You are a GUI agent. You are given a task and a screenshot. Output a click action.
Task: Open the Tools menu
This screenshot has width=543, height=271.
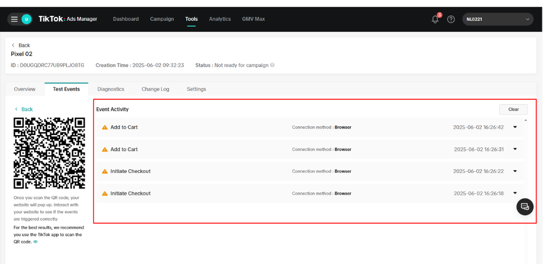(x=191, y=19)
